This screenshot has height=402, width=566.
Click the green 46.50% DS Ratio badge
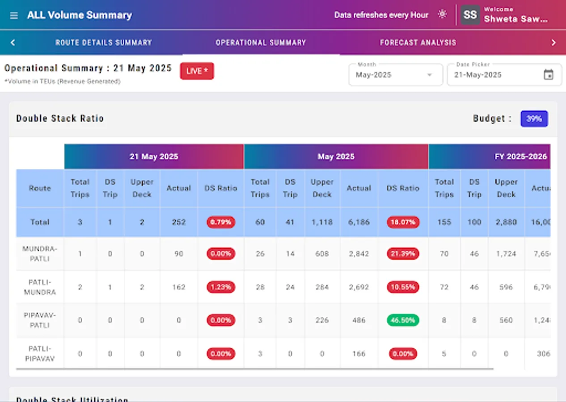point(402,320)
